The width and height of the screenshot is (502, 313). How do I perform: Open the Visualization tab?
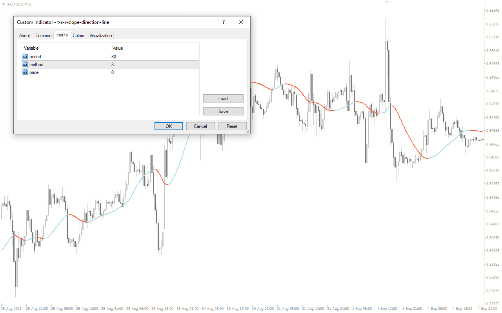point(101,36)
